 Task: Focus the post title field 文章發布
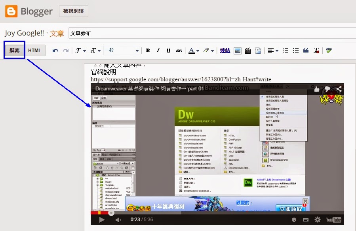212,33
